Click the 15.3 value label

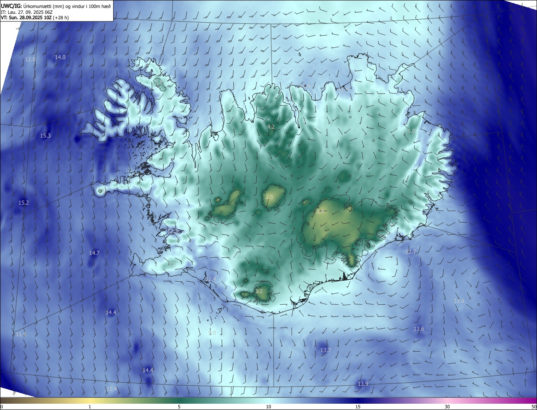45,136
